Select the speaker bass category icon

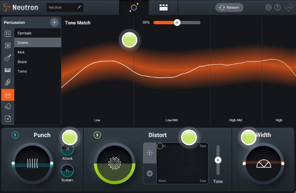coord(8,45)
